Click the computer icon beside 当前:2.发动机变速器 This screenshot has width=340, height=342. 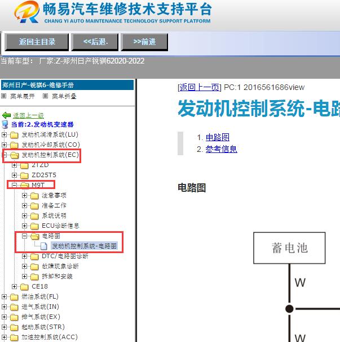[5, 124]
